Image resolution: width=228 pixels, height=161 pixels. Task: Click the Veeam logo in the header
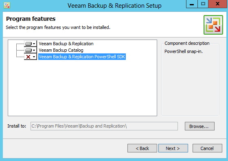pyautogui.click(x=213, y=25)
